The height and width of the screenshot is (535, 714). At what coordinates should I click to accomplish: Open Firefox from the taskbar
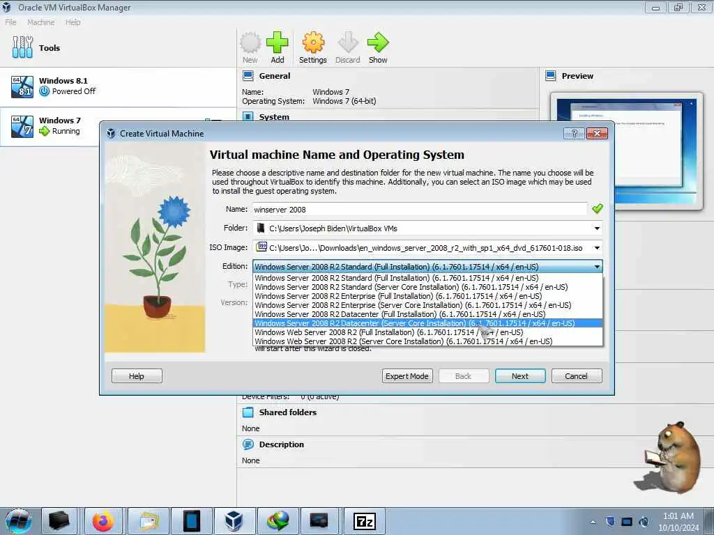103,521
